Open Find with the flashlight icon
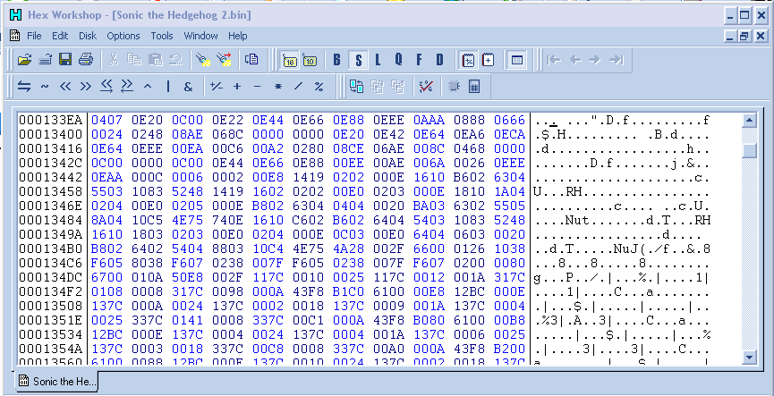Image resolution: width=774 pixels, height=396 pixels. coord(203,60)
